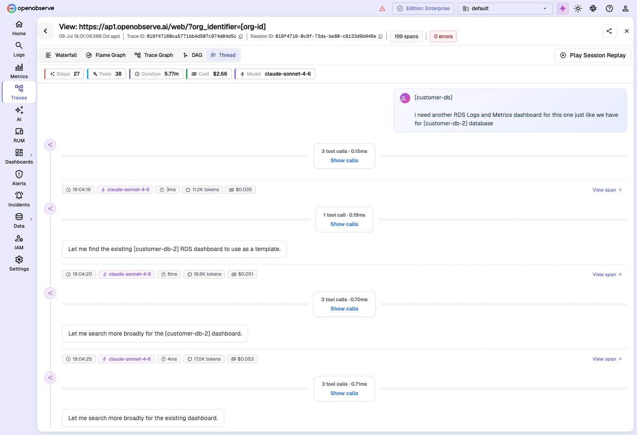Select Traces in the sidebar
Viewport: 637px width, 435px height.
(x=19, y=92)
